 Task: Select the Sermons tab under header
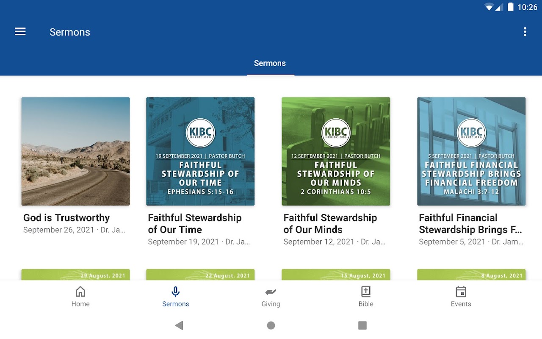pos(270,64)
